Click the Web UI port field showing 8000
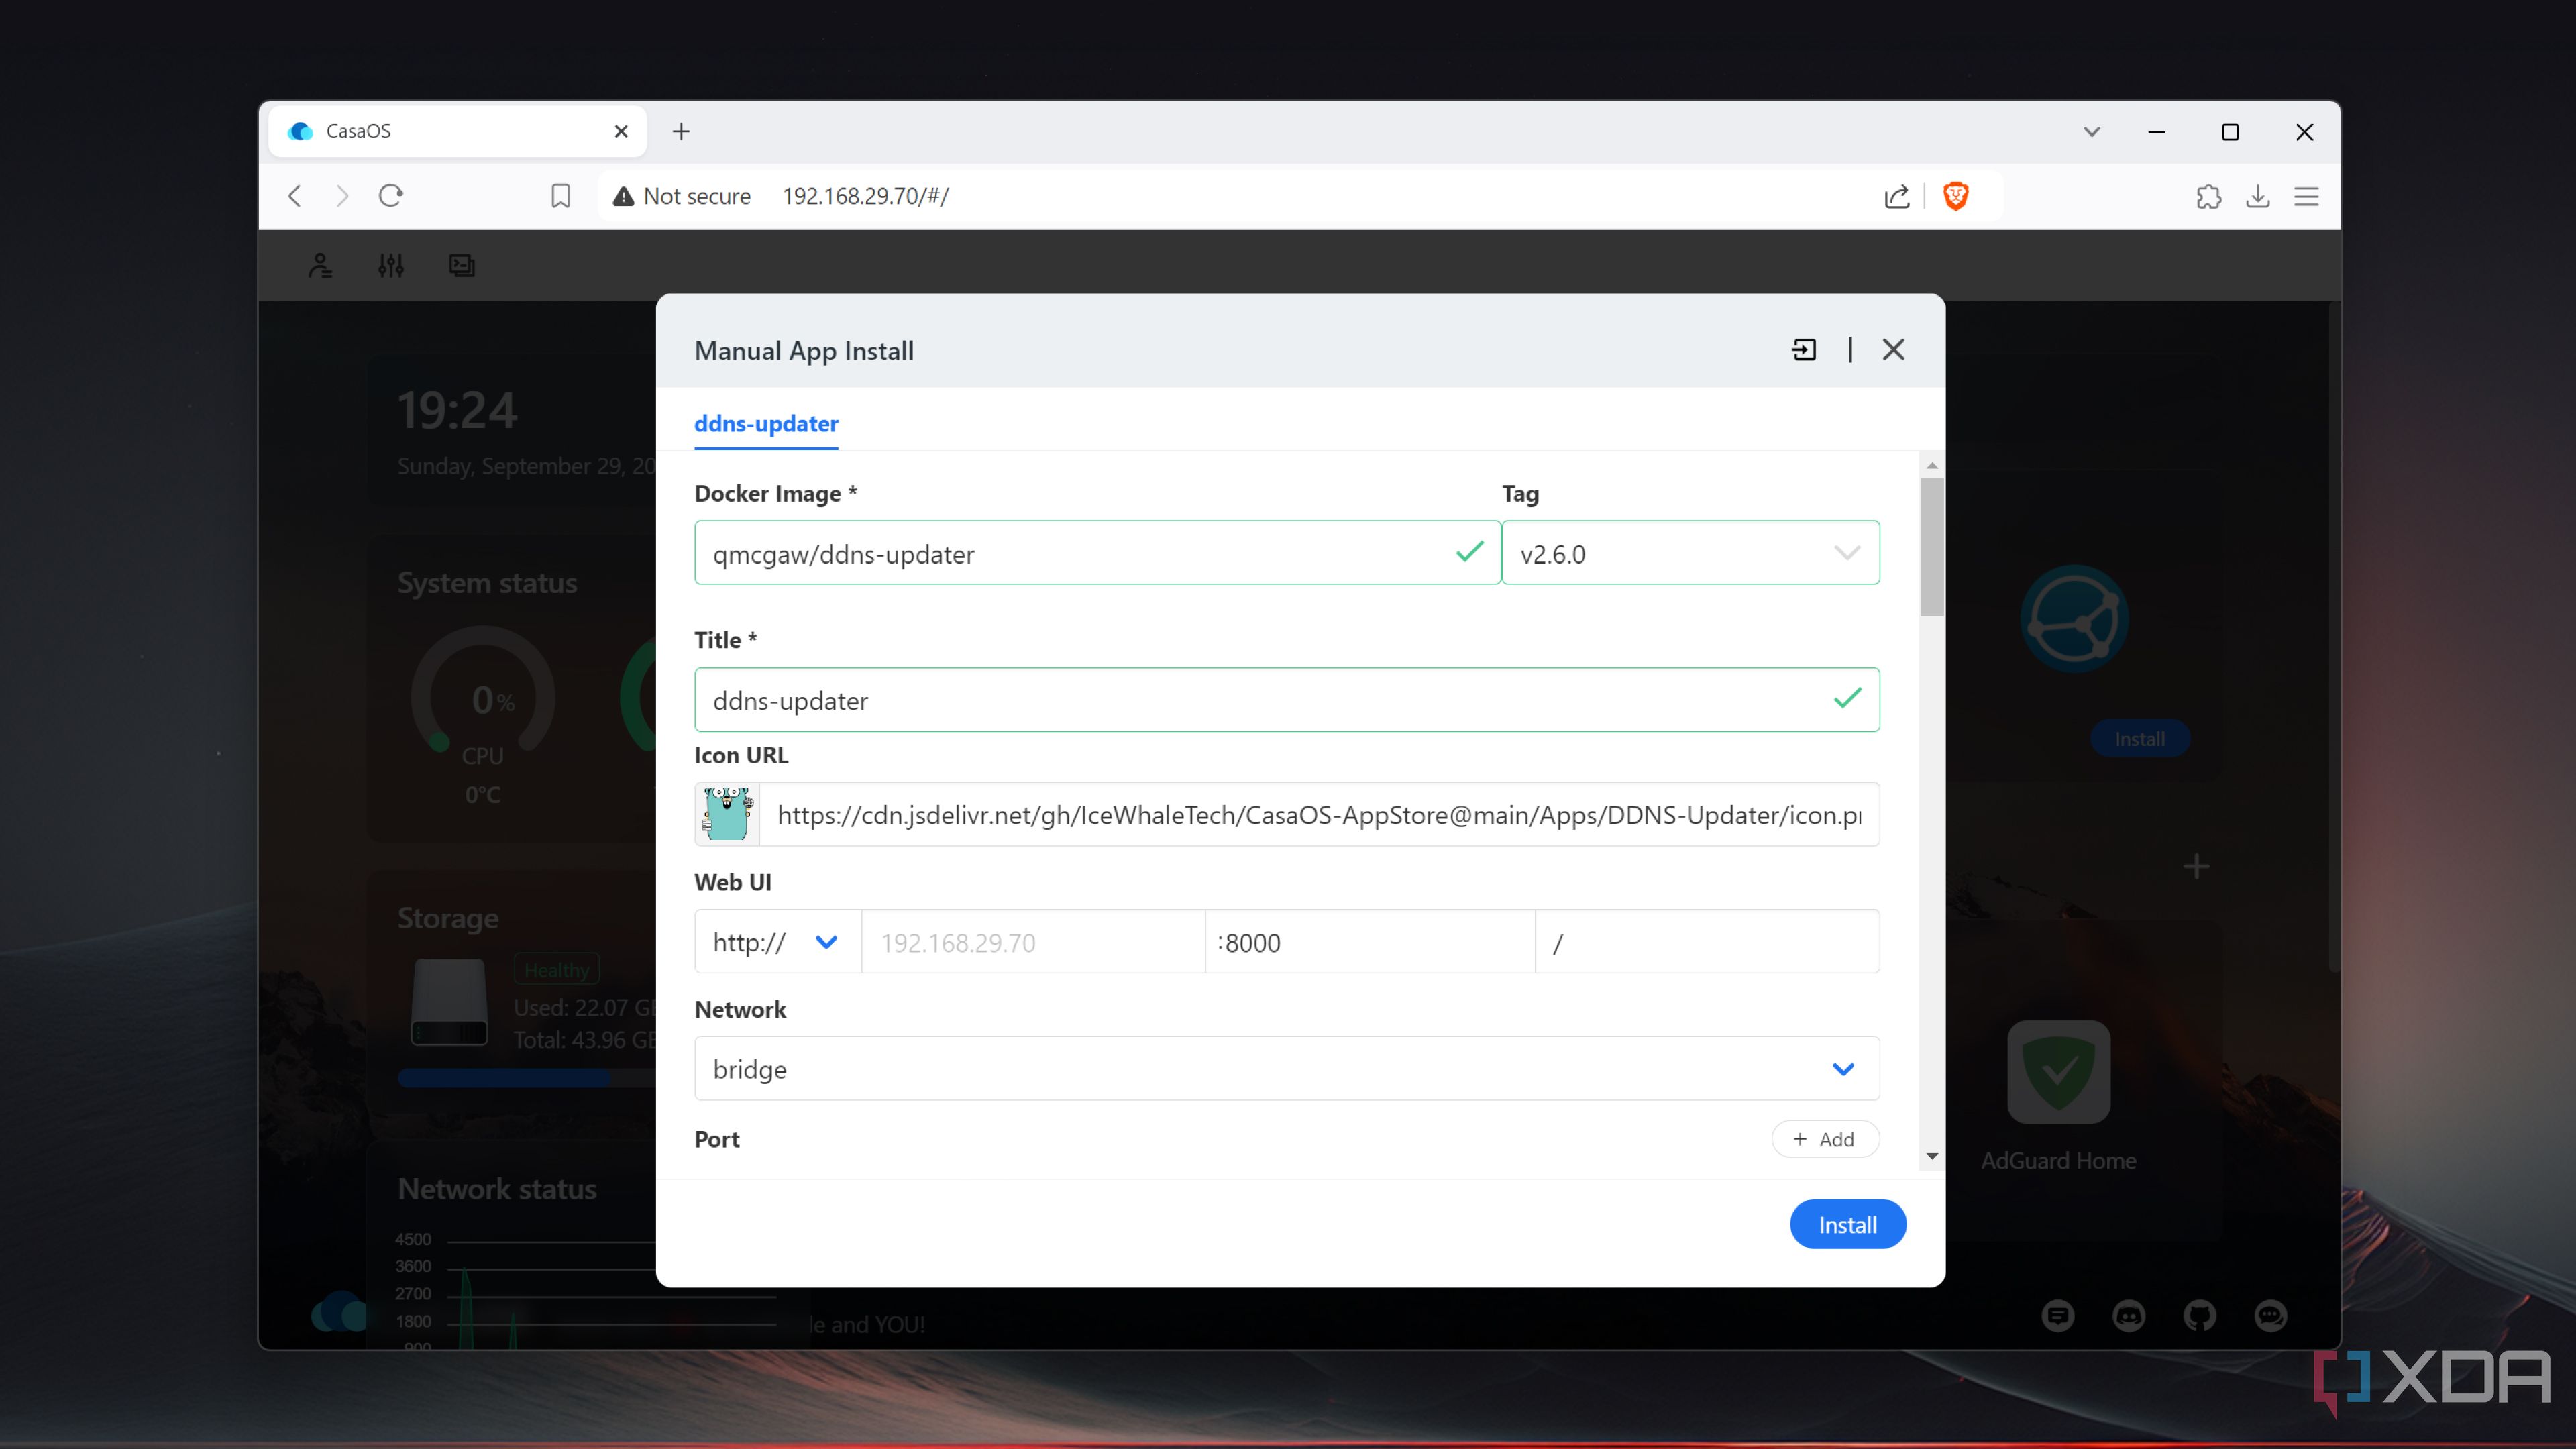 point(1370,942)
